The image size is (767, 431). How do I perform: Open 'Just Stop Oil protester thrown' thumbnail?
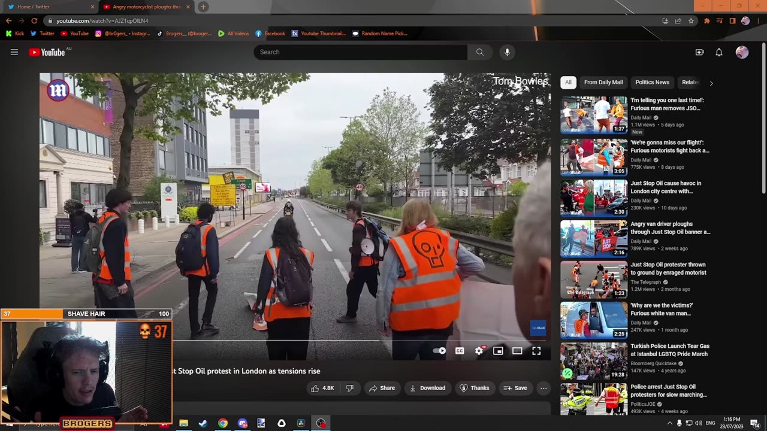594,280
